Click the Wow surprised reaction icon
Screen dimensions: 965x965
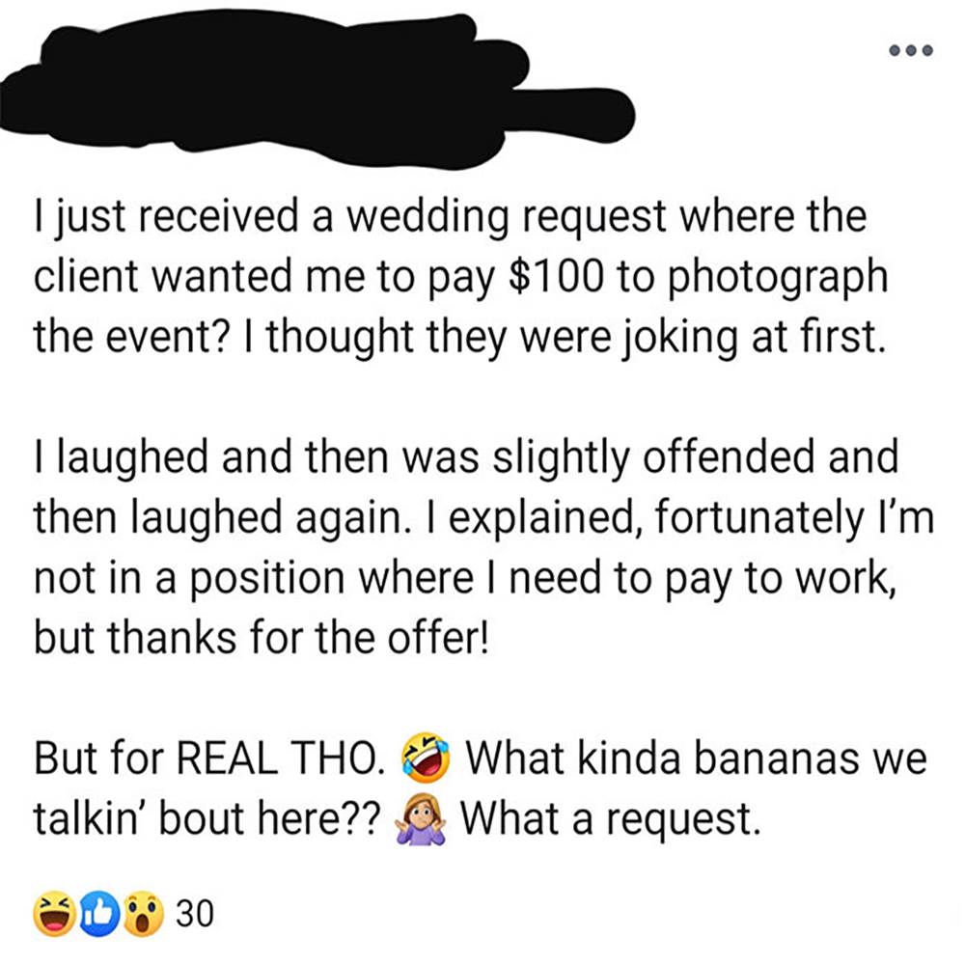click(x=141, y=913)
